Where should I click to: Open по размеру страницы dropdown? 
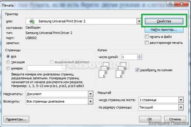click(181, 108)
